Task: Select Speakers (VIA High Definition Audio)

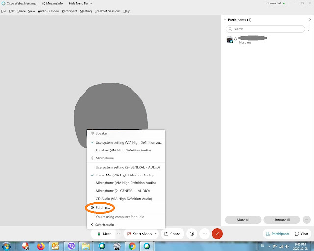Action: pos(126,151)
